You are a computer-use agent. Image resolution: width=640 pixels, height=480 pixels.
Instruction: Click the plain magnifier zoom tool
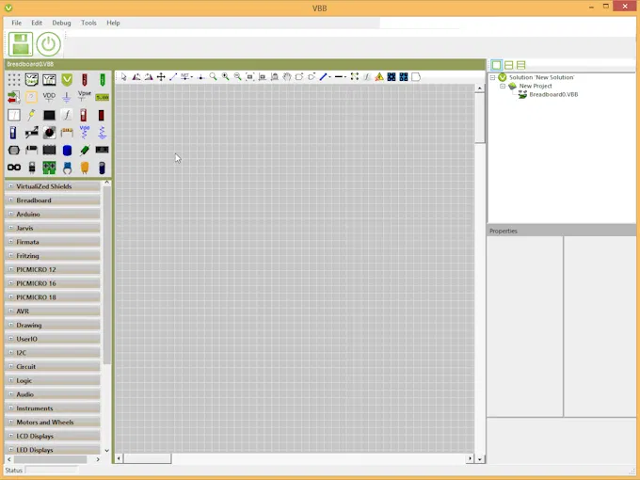[213, 77]
